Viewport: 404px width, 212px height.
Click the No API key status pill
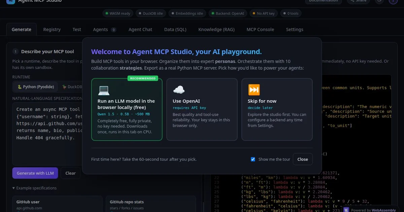264,13
